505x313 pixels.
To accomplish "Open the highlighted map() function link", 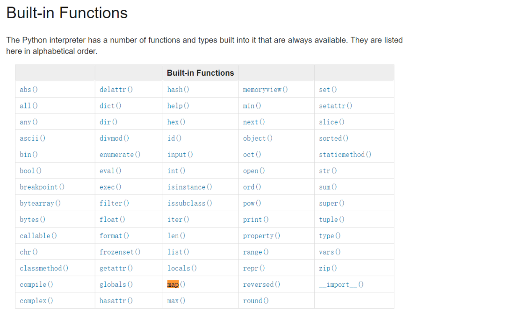I will coord(176,285).
